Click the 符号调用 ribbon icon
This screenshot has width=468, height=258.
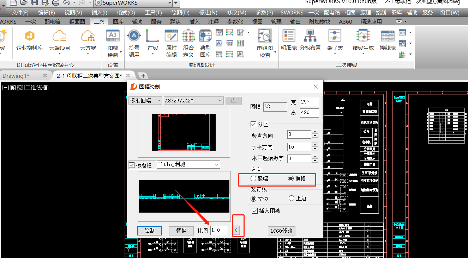(x=134, y=43)
